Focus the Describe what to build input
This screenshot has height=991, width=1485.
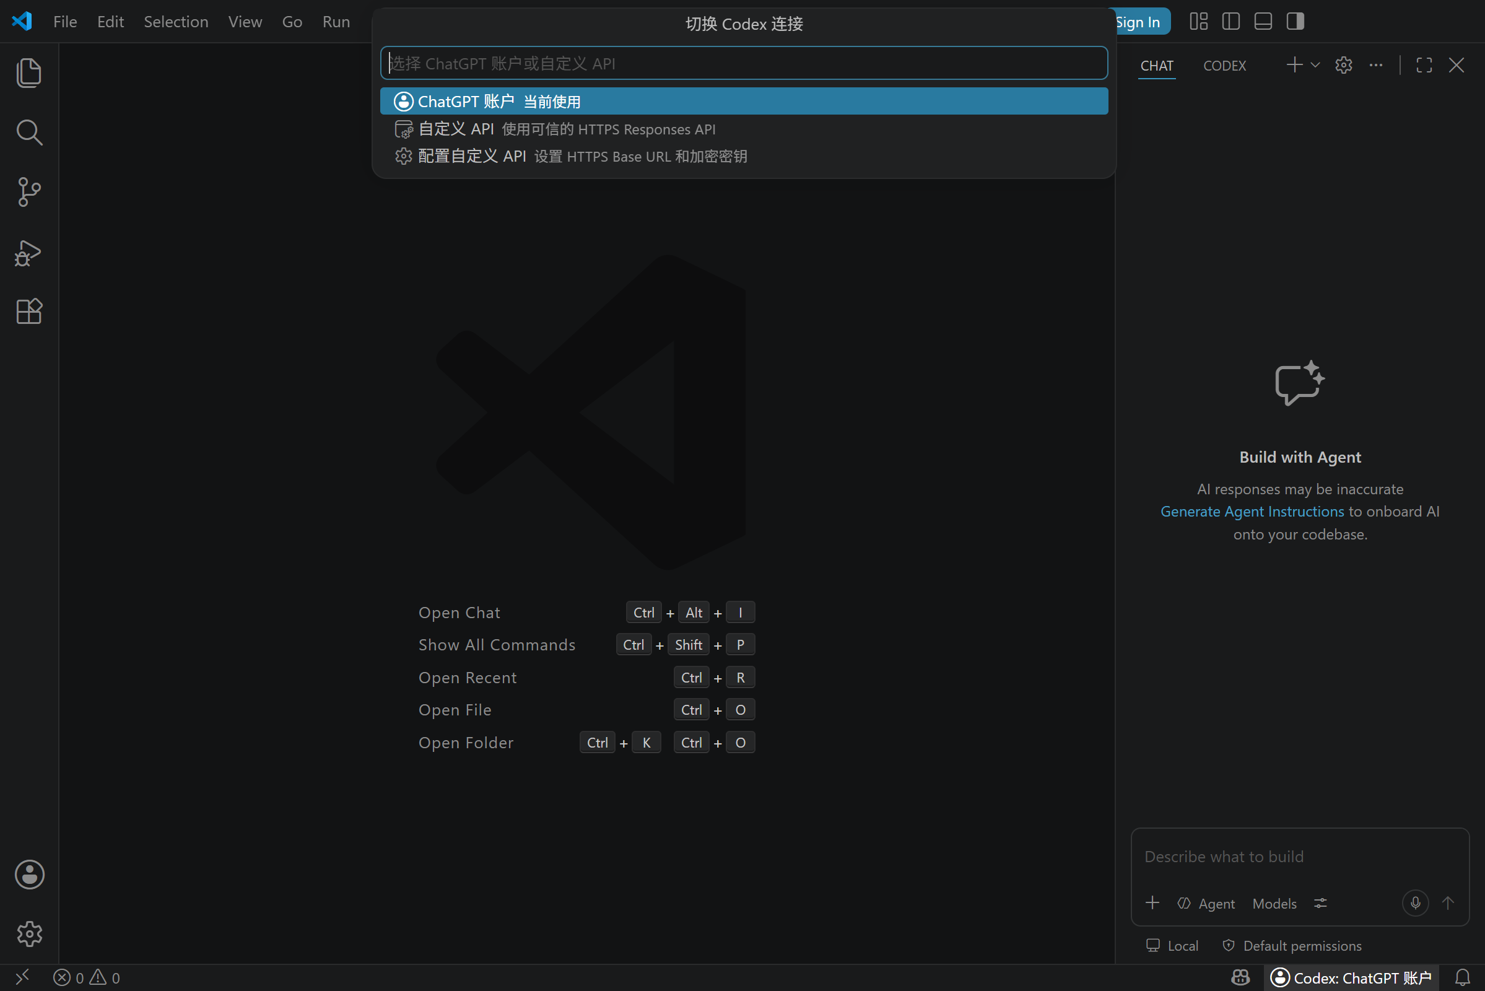click(1299, 857)
